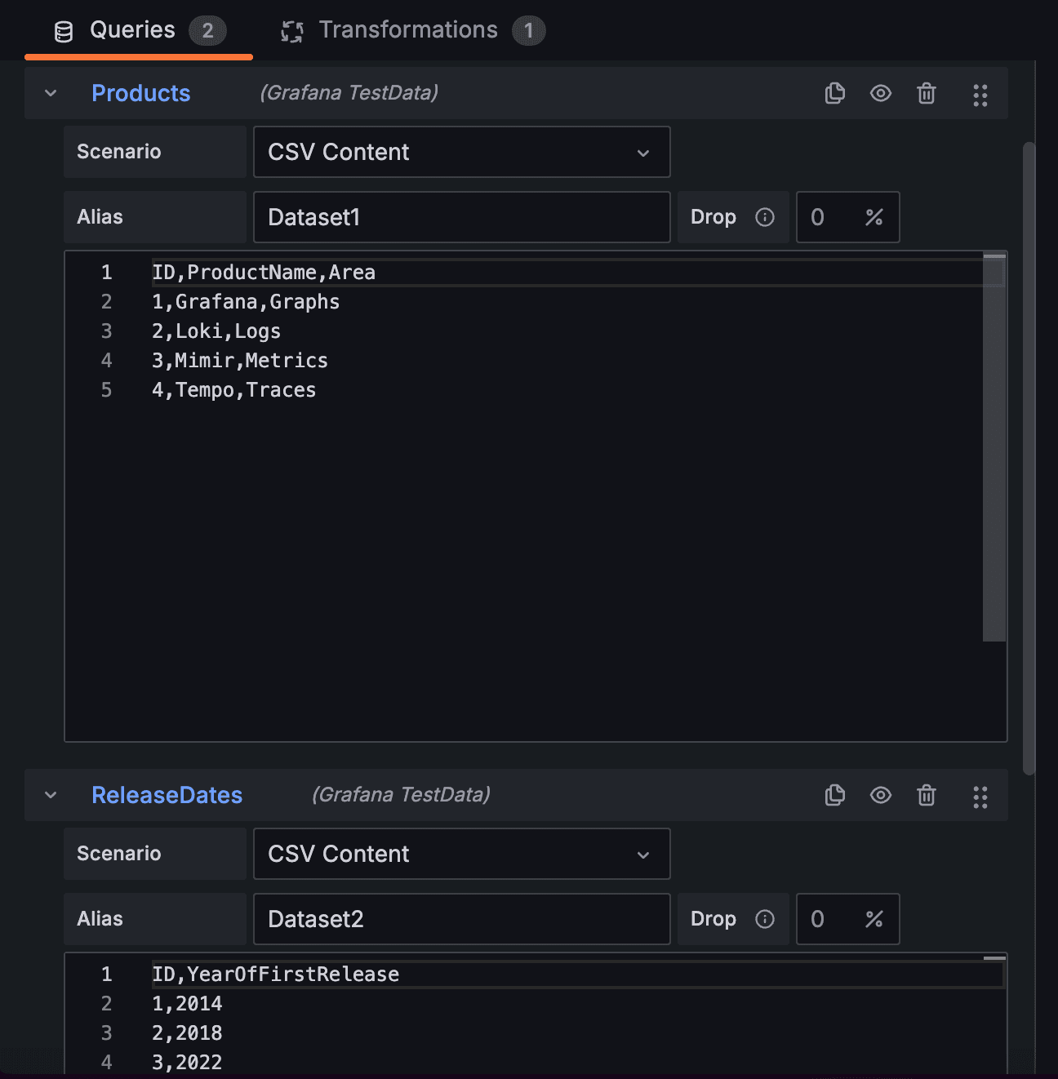Hide the ReleaseDates query response
1058x1079 pixels.
point(880,795)
